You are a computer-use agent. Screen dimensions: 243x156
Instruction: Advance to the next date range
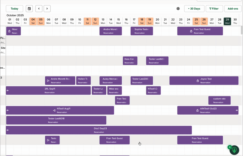coord(47,9)
